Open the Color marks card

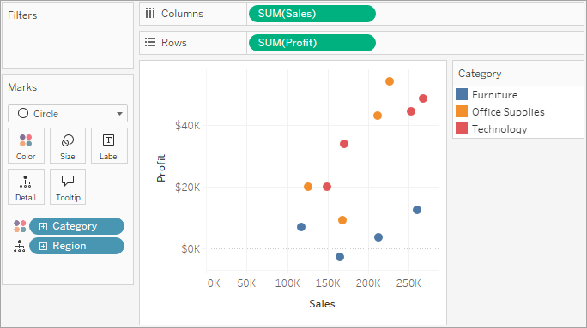pyautogui.click(x=26, y=146)
